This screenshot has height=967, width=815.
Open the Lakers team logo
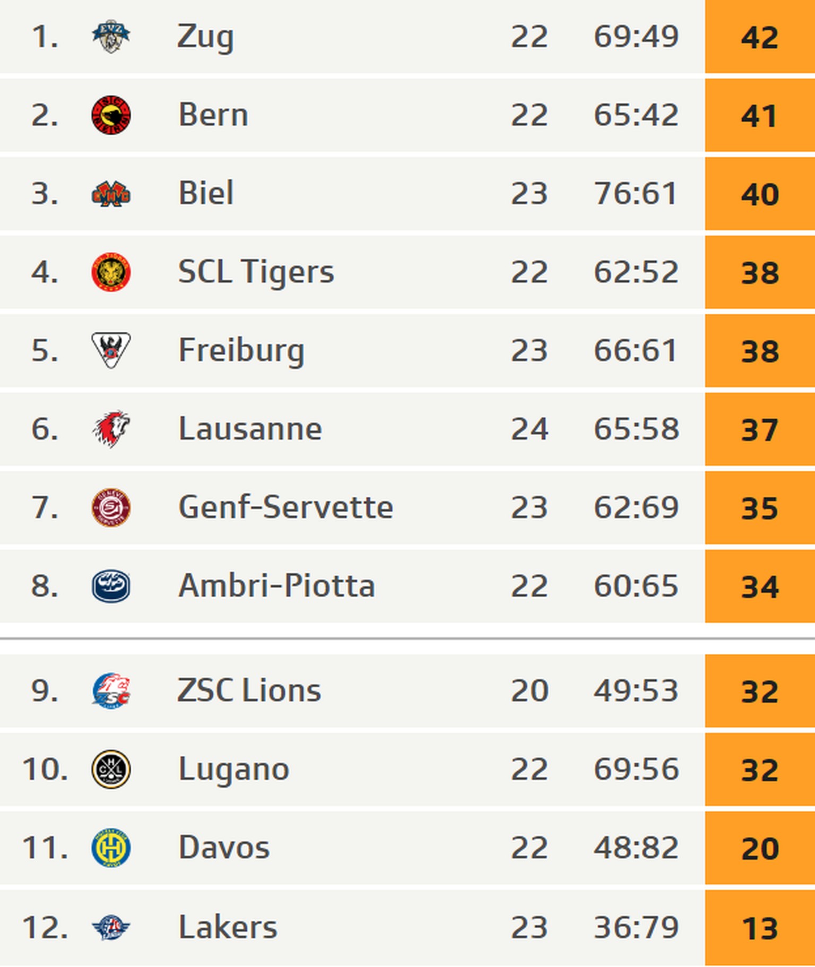point(111,927)
